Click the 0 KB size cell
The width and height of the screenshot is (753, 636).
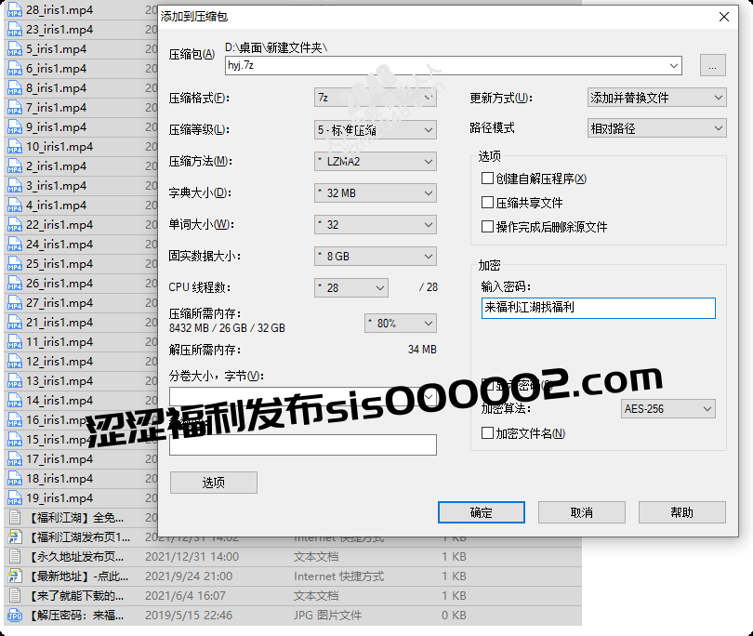[x=454, y=616]
